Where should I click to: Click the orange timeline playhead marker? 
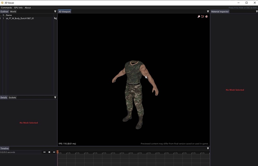tap(58, 152)
